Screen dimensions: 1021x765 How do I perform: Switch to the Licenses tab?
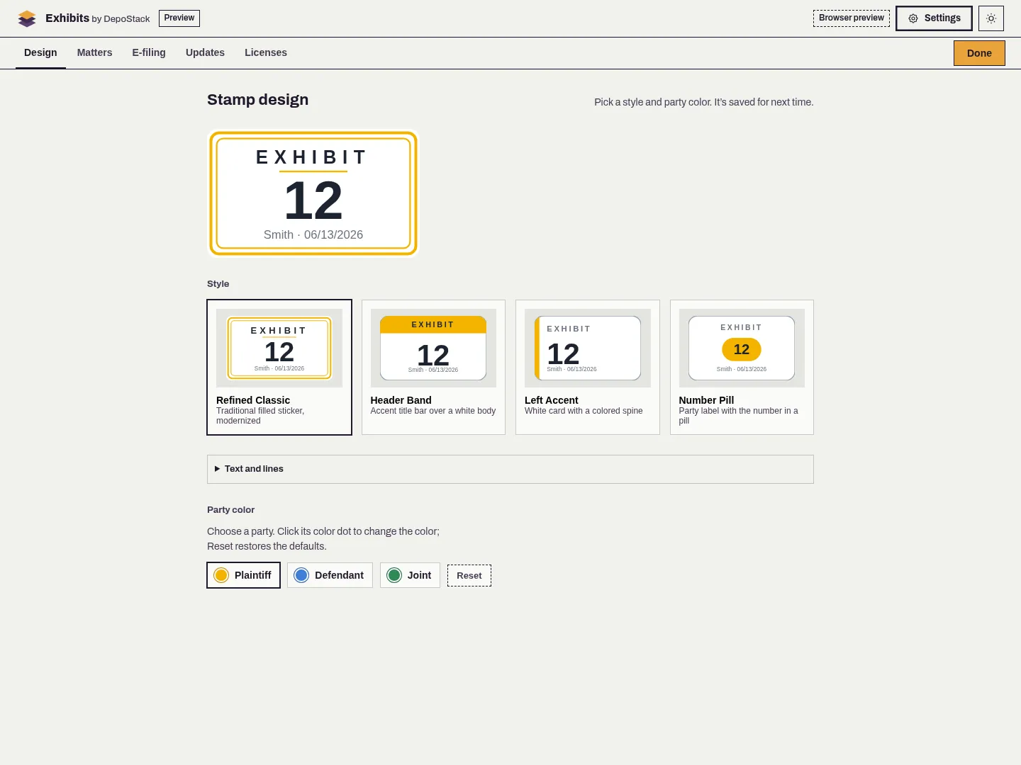pyautogui.click(x=266, y=53)
